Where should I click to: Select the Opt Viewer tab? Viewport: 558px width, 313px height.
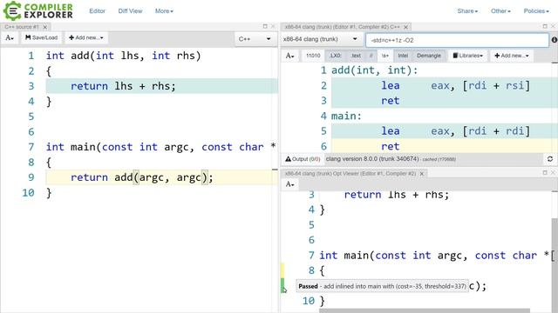tap(350, 174)
